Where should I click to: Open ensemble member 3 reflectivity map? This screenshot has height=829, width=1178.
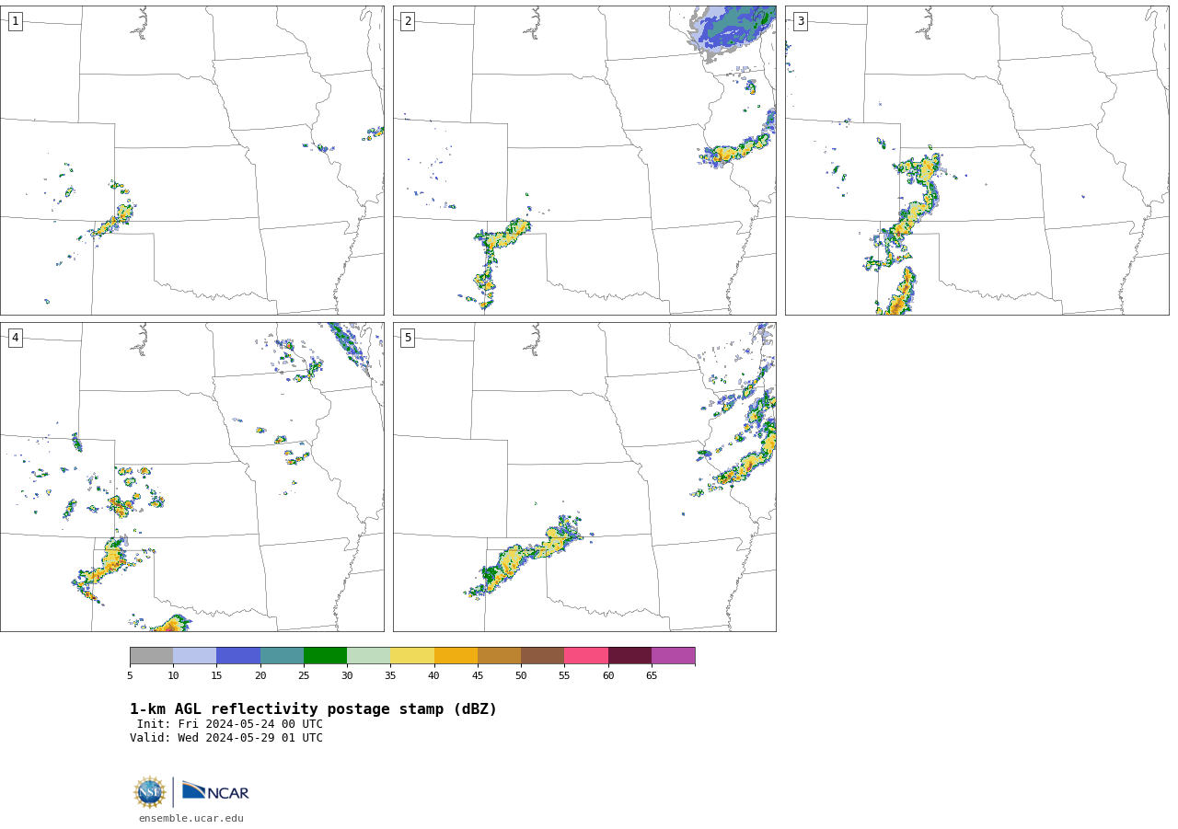coord(976,160)
